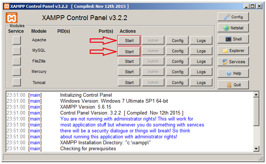Minimize the XAMPP Control Panel window

[x=247, y=6]
